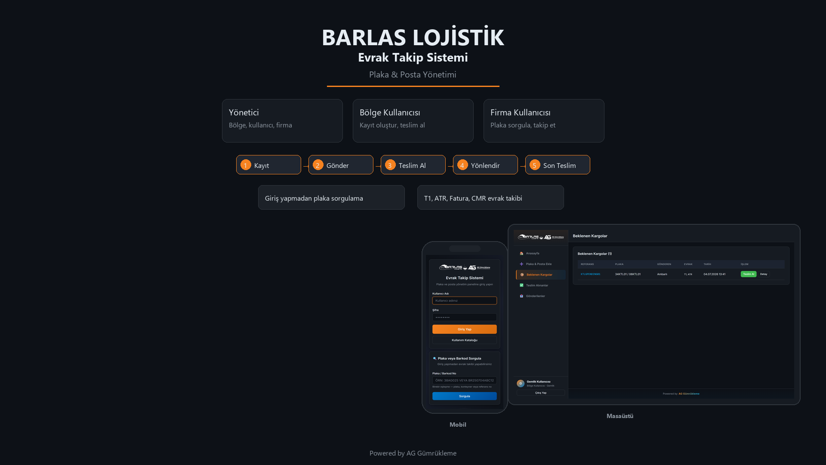
Task: Click the blue Sorgula button
Action: [x=465, y=396]
